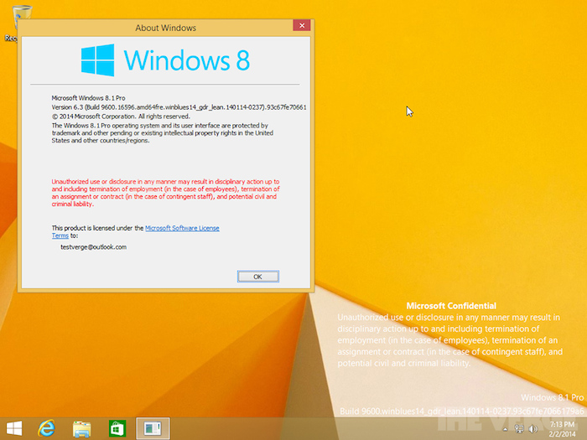587x440 pixels.
Task: Open the Microsoft Software License Terms link
Action: pyautogui.click(x=182, y=228)
